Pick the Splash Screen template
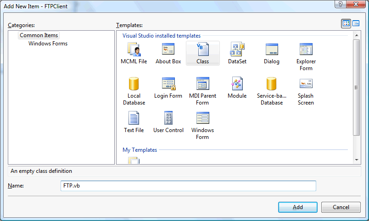Screen dimensions: 369x221 (x=306, y=91)
